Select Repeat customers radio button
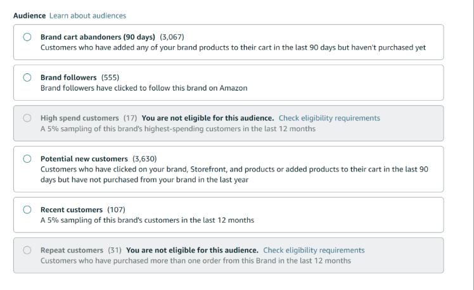 click(x=27, y=250)
